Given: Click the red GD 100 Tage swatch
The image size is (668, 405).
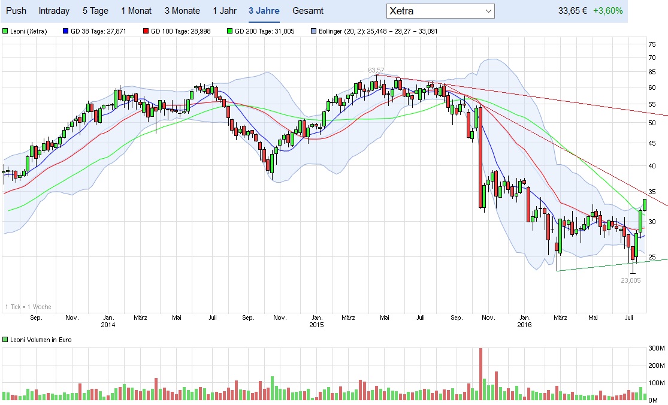Looking at the screenshot, I should point(146,31).
